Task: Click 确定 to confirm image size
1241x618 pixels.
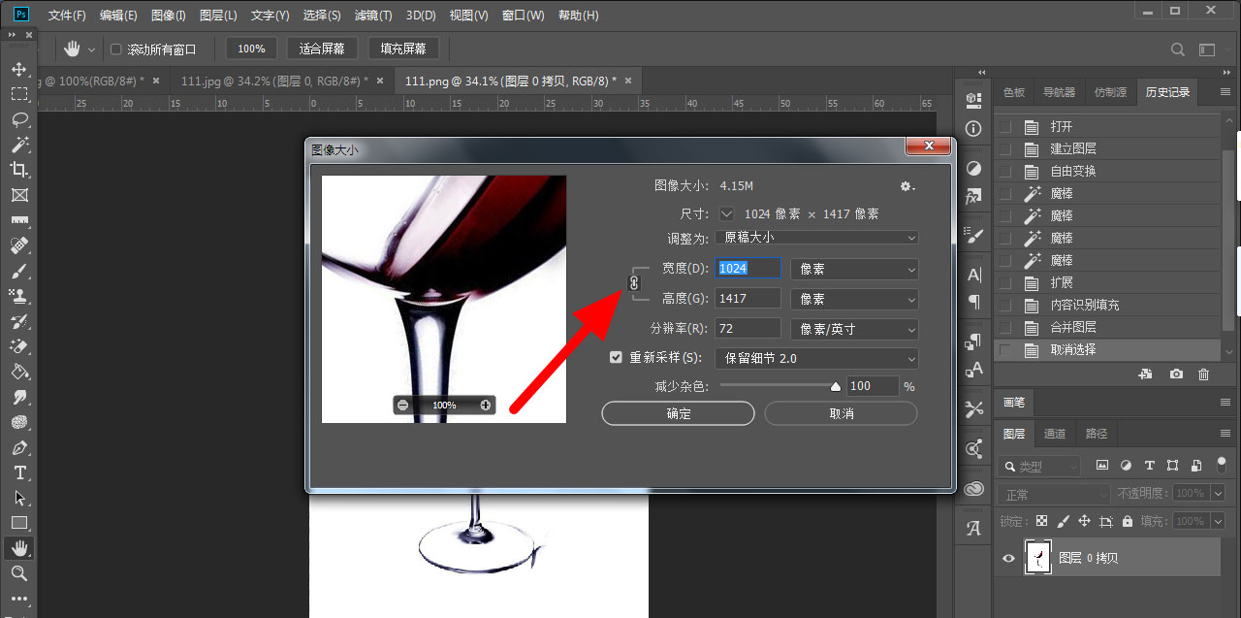Action: tap(679, 413)
